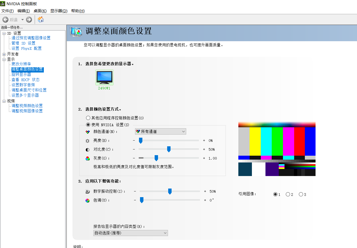Go to the Home page icon
This screenshot has height=248, width=357.
click(41, 20)
